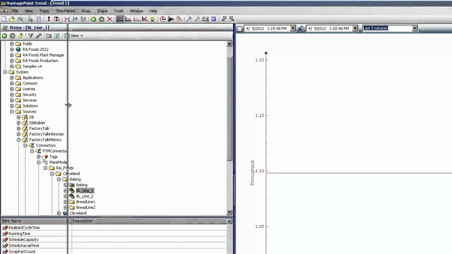The width and height of the screenshot is (452, 254).
Task: Open the Tools menu
Action: coord(119,11)
